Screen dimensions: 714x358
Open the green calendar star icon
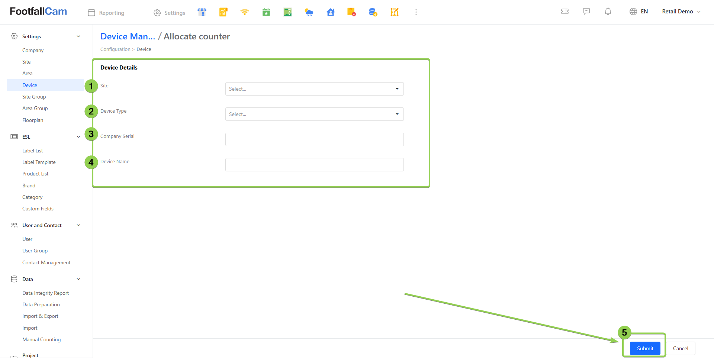266,12
